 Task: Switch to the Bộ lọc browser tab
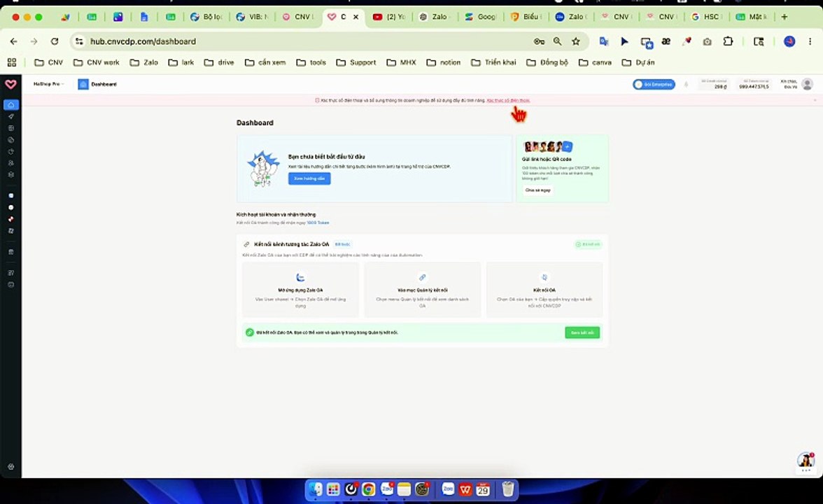click(207, 17)
